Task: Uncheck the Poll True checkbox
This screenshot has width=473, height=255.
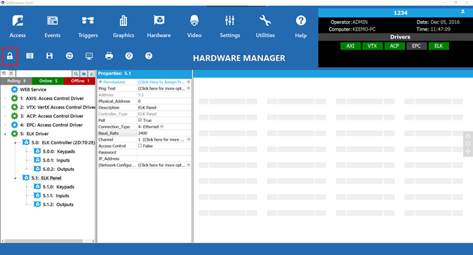Action: [x=140, y=120]
